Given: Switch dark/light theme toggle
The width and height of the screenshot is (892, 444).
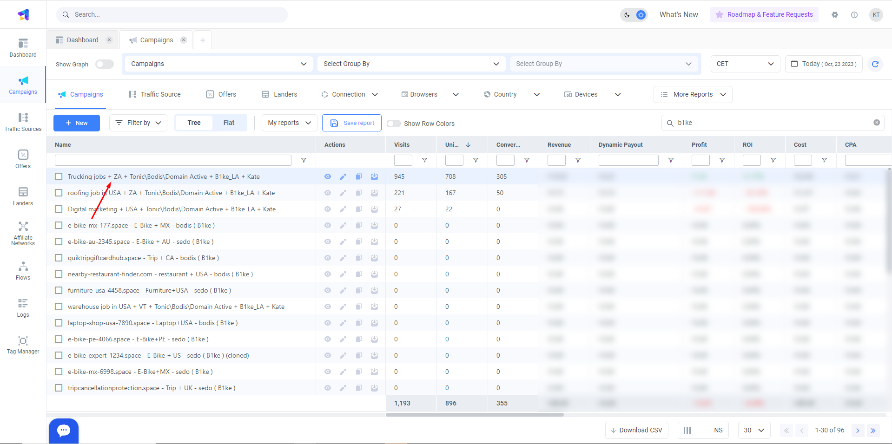Looking at the screenshot, I should (634, 15).
